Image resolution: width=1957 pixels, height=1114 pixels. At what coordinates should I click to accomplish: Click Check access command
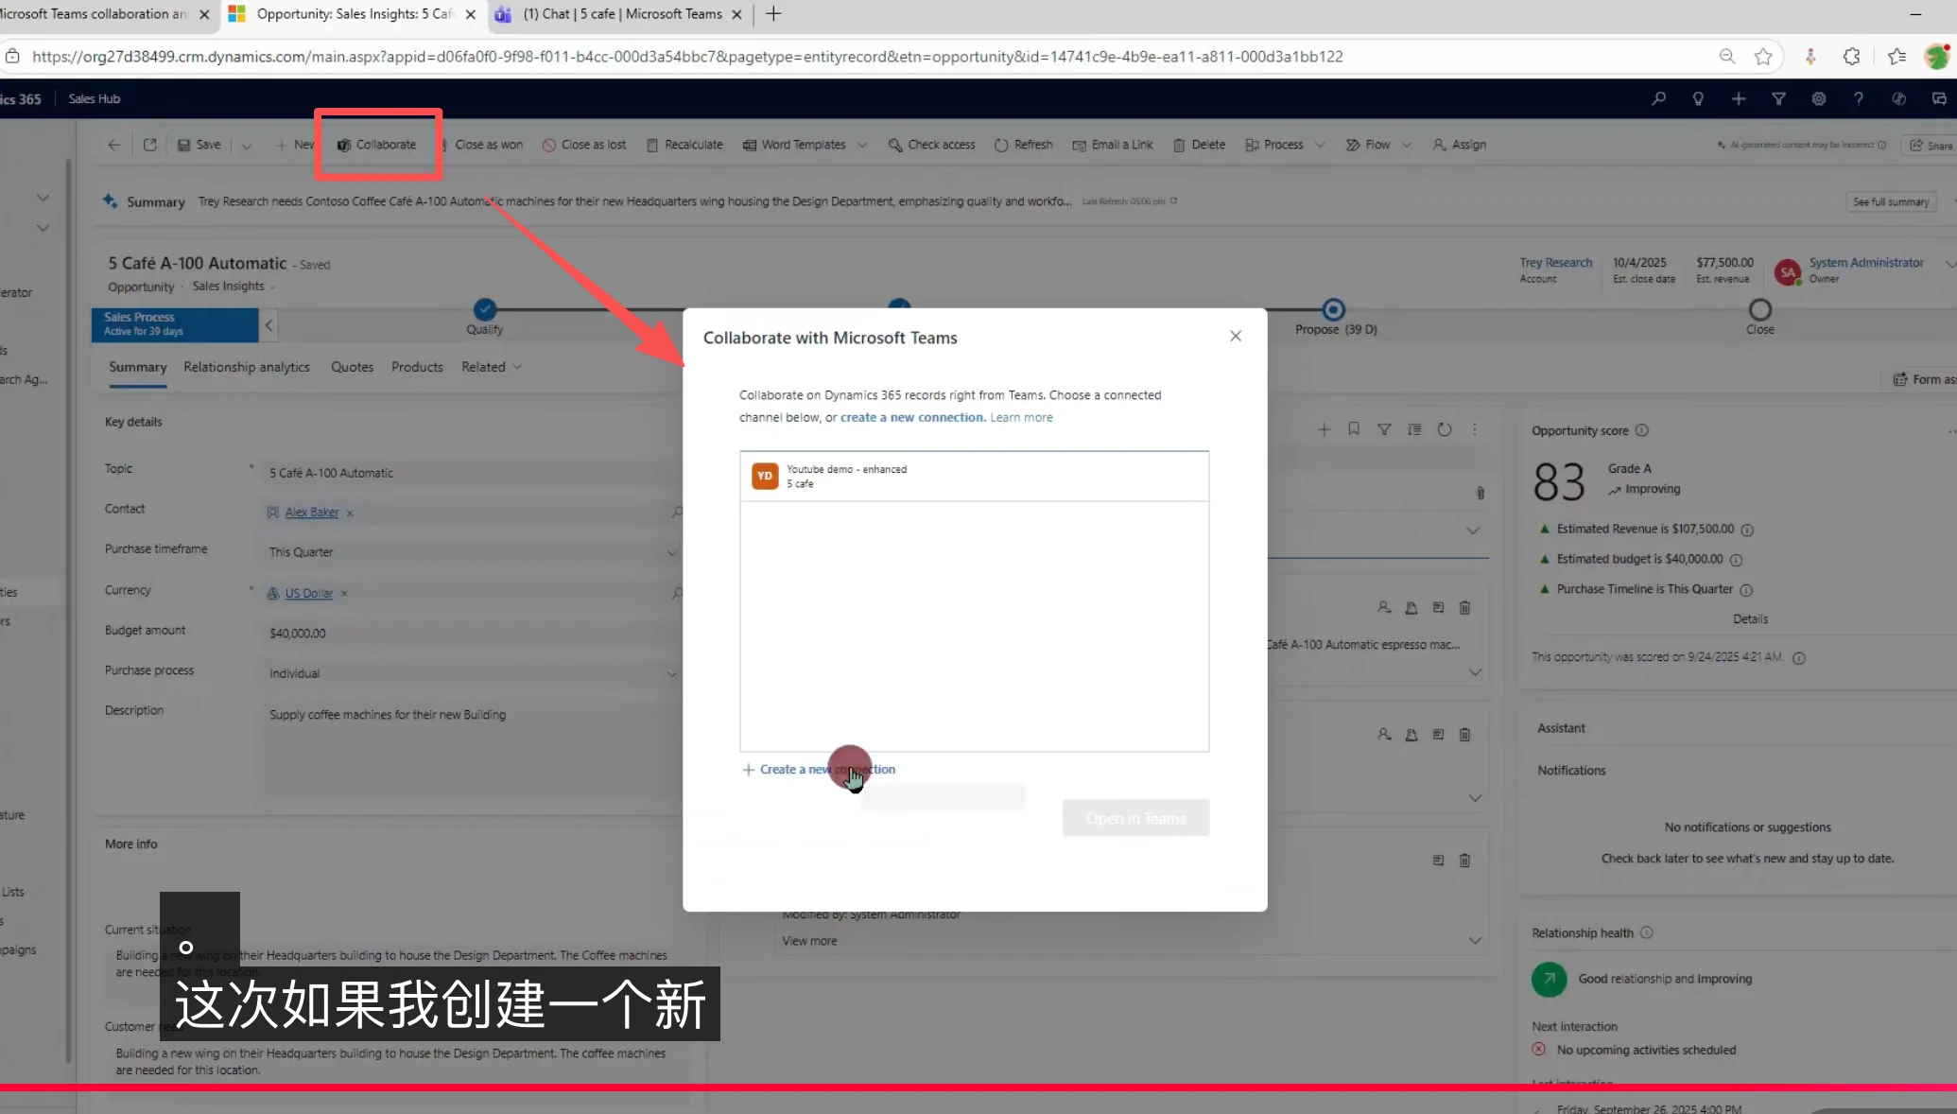pyautogui.click(x=932, y=145)
